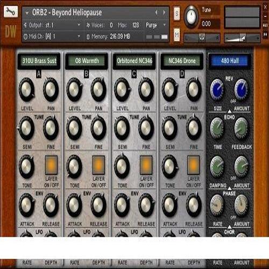Click the Tune value field 0.00

pyautogui.click(x=209, y=24)
